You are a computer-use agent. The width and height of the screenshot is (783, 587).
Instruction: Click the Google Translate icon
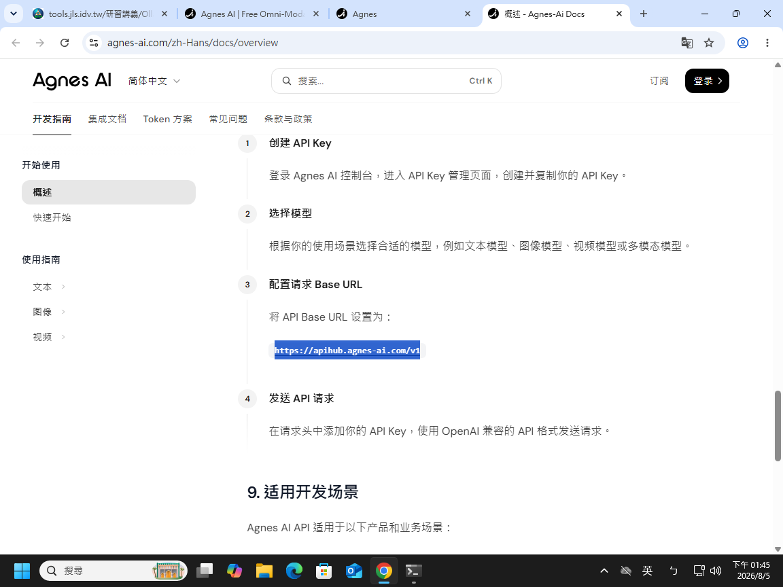[687, 43]
